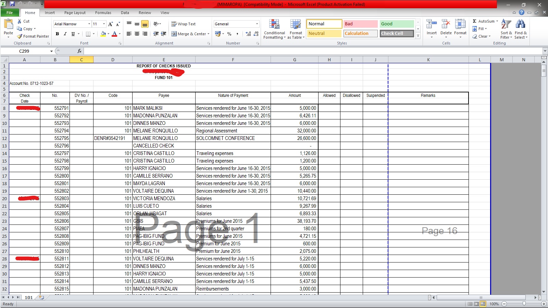Image resolution: width=548 pixels, height=308 pixels.
Task: Open the File tab
Action: [10, 13]
